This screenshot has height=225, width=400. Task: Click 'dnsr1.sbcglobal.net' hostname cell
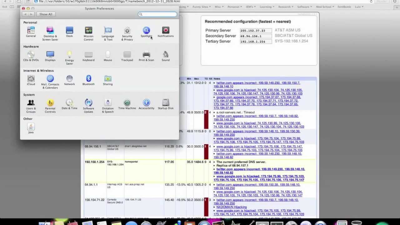pos(136,146)
